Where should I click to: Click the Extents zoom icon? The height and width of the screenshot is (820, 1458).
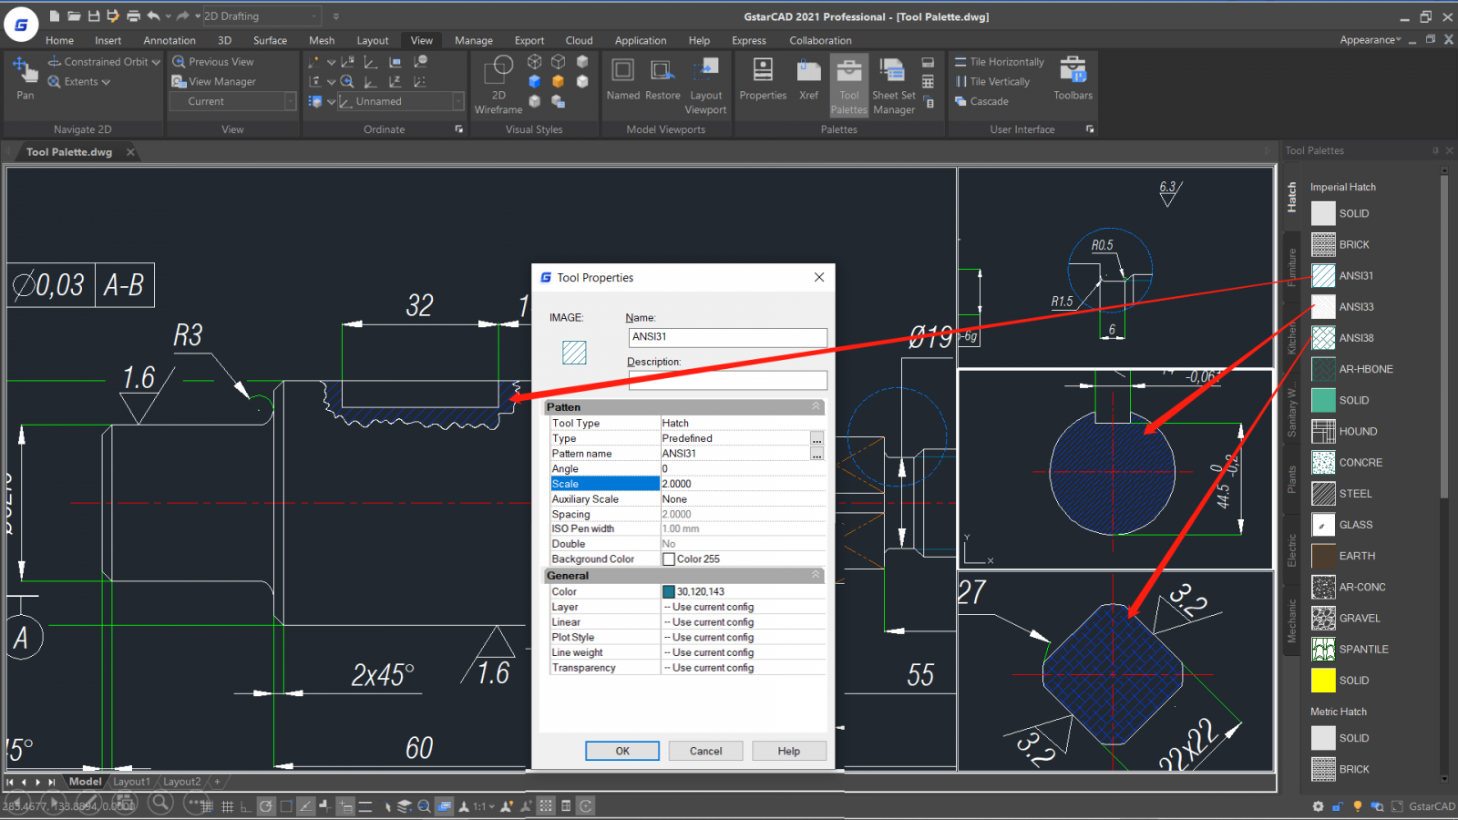pyautogui.click(x=55, y=82)
